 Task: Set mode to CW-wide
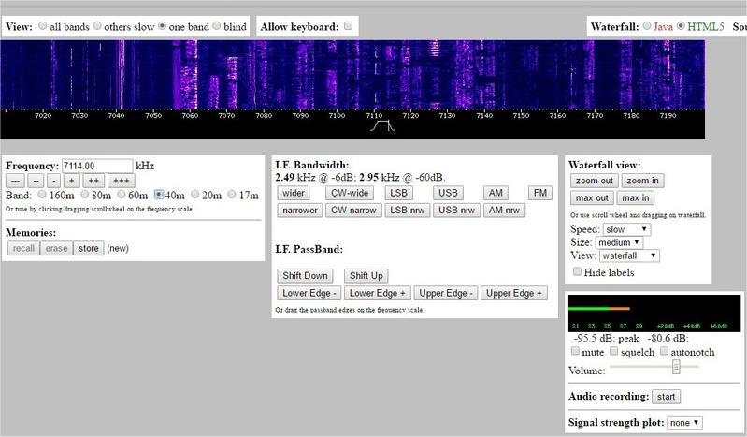[350, 193]
